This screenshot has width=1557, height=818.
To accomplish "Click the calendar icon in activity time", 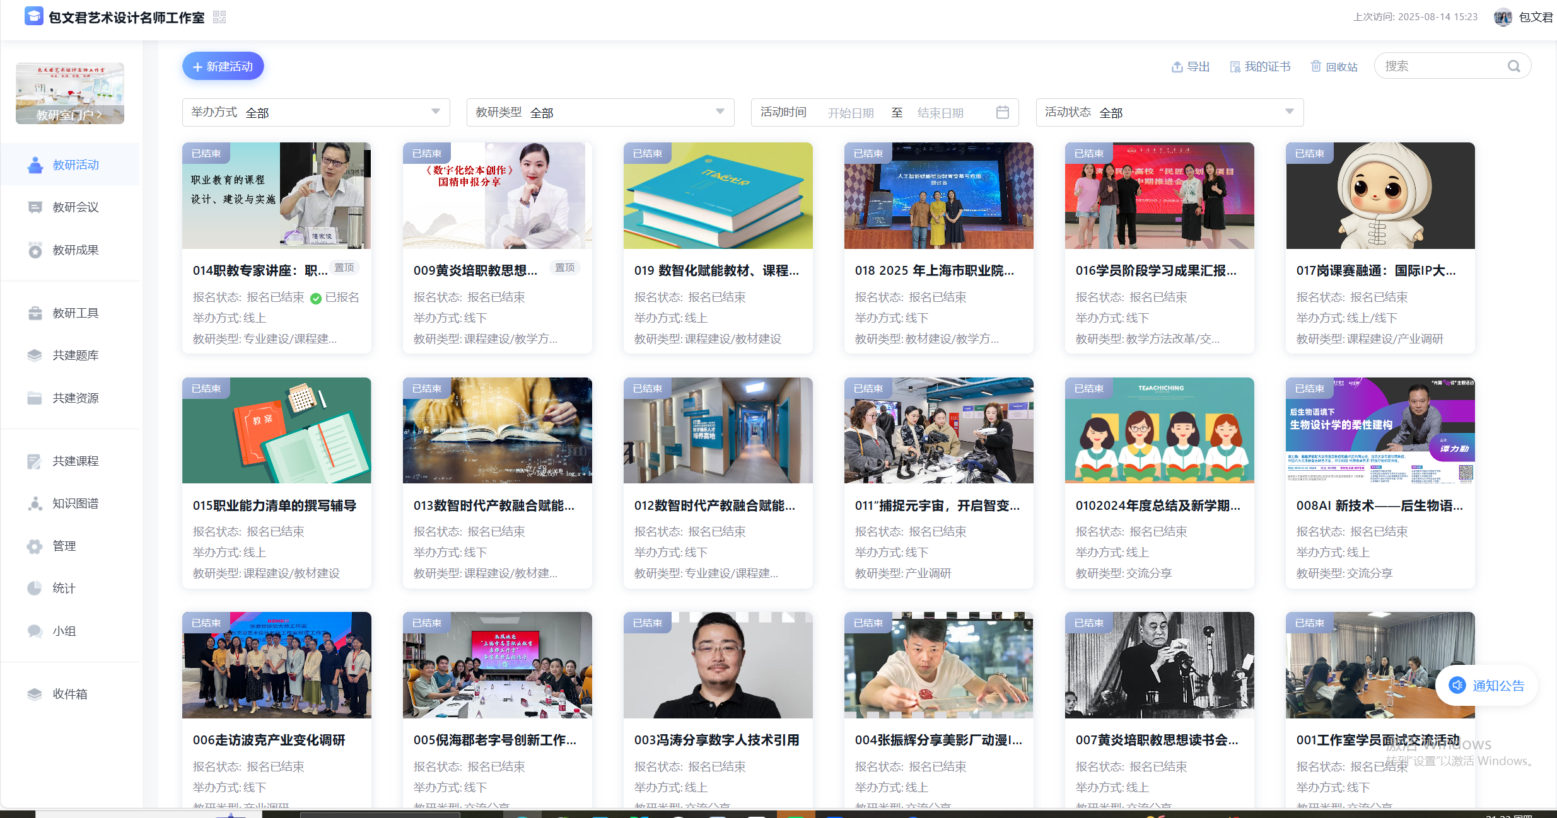I will pos(1002,112).
